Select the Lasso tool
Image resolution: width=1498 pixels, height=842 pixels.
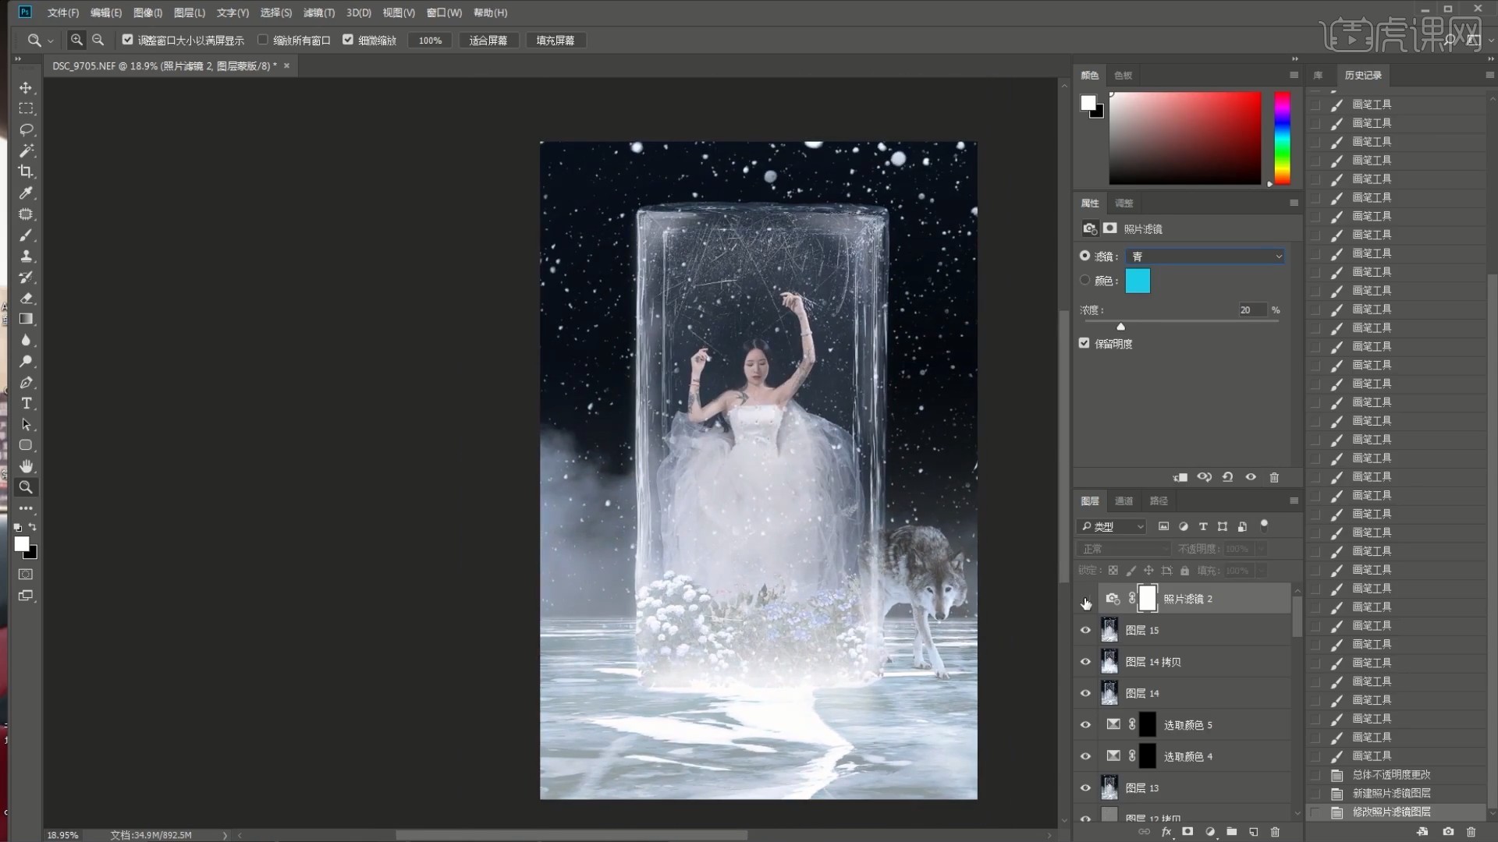point(26,129)
